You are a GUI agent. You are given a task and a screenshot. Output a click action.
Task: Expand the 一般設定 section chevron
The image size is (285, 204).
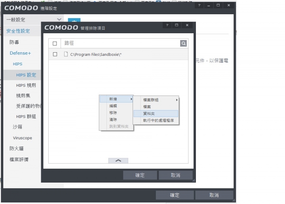pyautogui.click(x=59, y=19)
